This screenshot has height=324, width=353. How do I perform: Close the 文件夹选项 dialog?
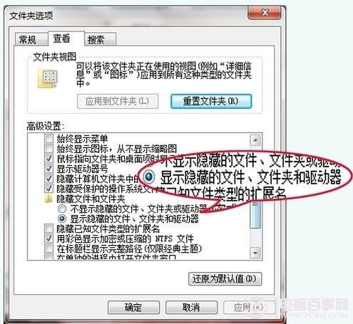(265, 13)
